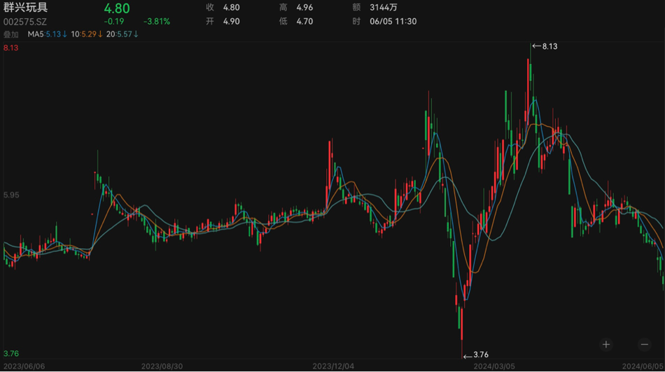Click the 2023/12/04 date axis label

(x=333, y=366)
